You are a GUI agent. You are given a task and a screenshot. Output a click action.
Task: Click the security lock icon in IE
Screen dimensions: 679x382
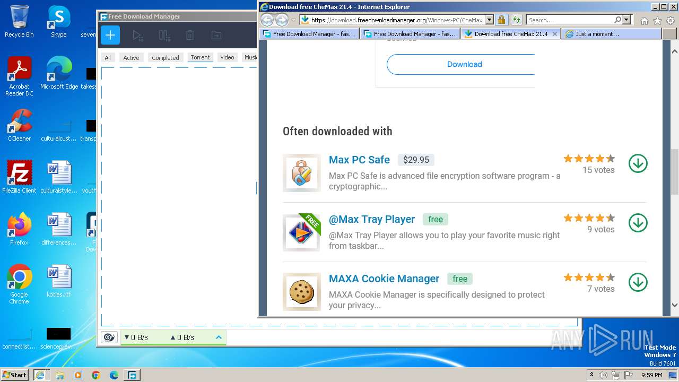[501, 20]
